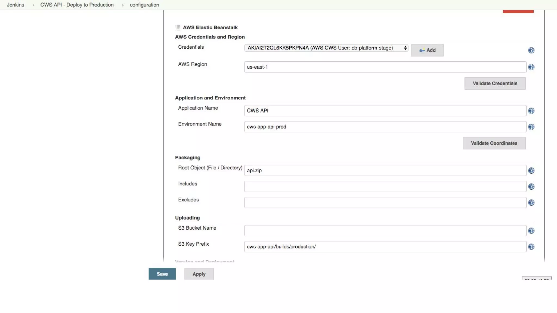Screen dimensions: 557x313
Task: Open the Credentials dropdown selector
Action: click(326, 48)
